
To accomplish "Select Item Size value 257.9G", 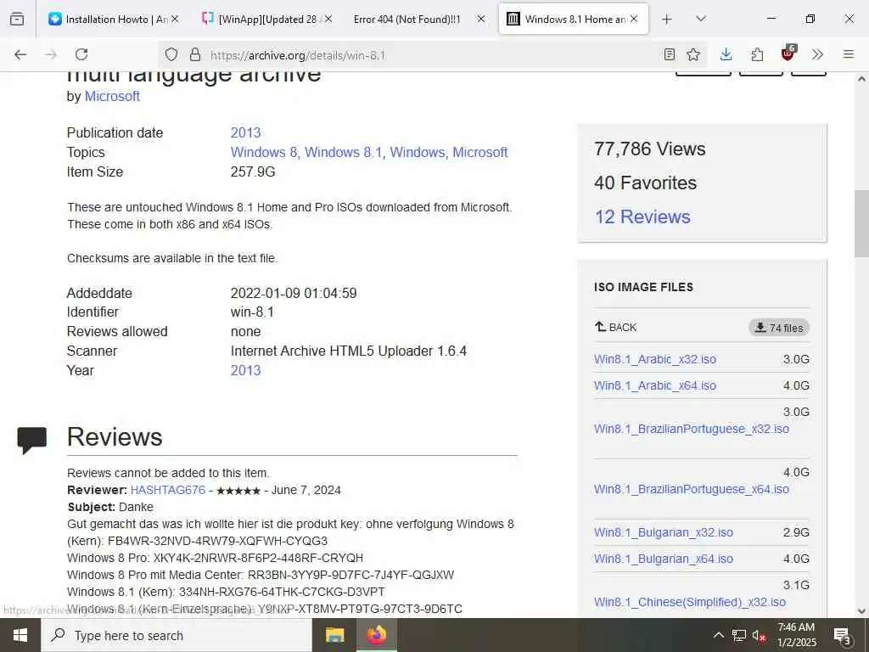I will pos(253,171).
